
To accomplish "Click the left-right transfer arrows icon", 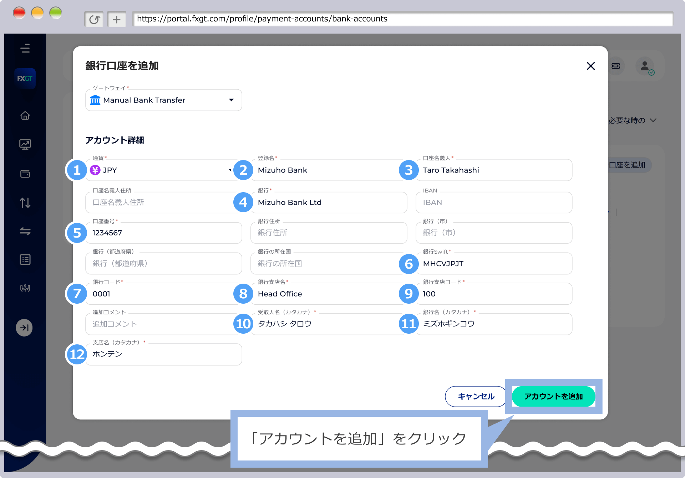I will point(25,231).
